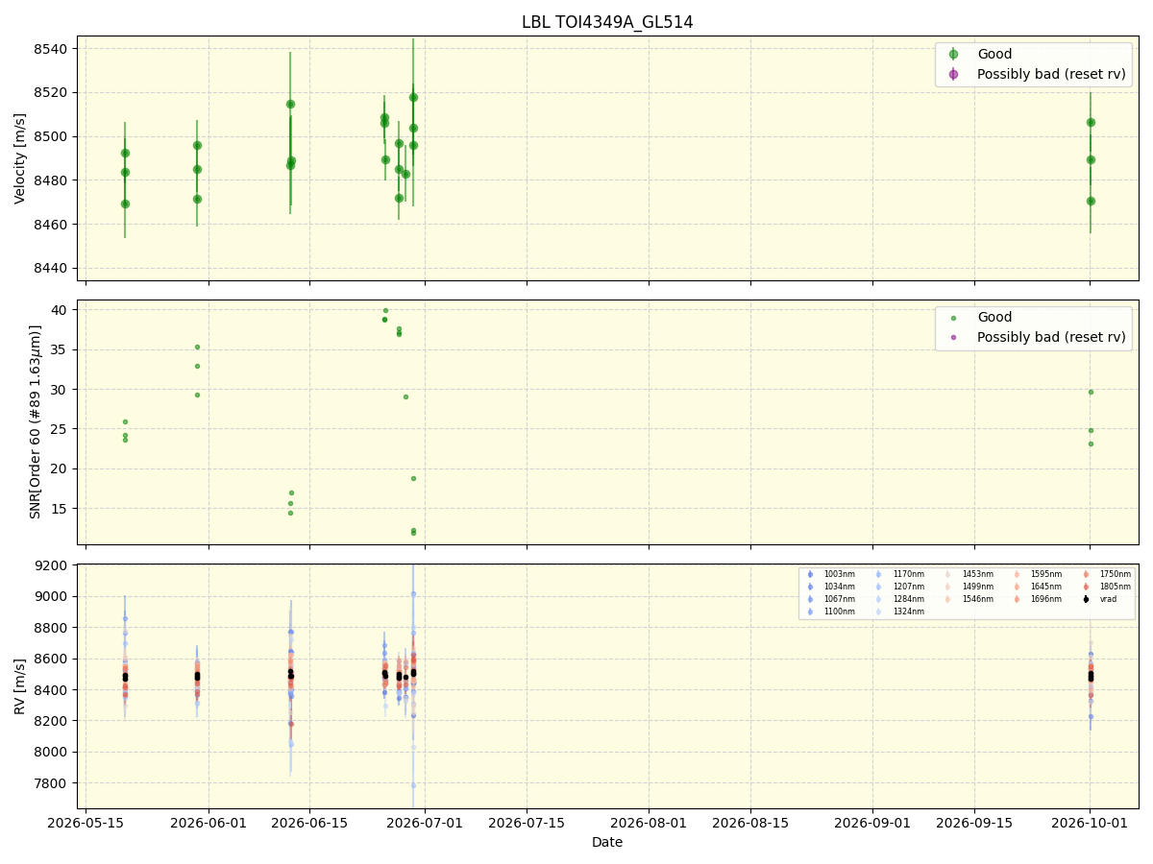The height and width of the screenshot is (864, 1153).
Task: Click the 25 SNR tick label
Action: pyautogui.click(x=61, y=429)
